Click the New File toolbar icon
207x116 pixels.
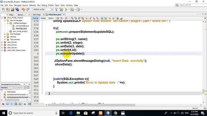click(4, 9)
